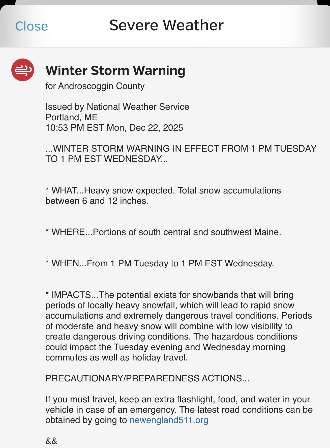
Task: Tap the WHEN time range line
Action: tap(160, 264)
